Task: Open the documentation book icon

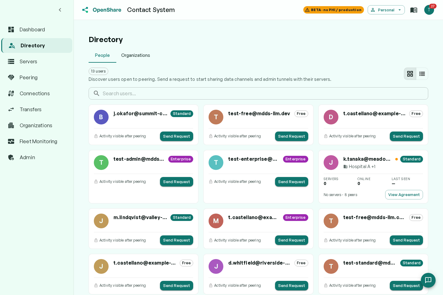Action: (x=414, y=10)
